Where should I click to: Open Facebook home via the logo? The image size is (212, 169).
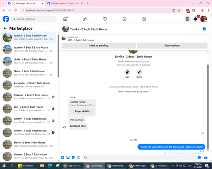click(x=6, y=19)
